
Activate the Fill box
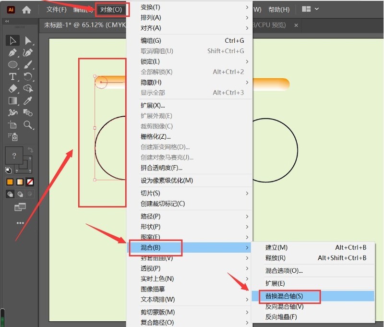point(14,155)
